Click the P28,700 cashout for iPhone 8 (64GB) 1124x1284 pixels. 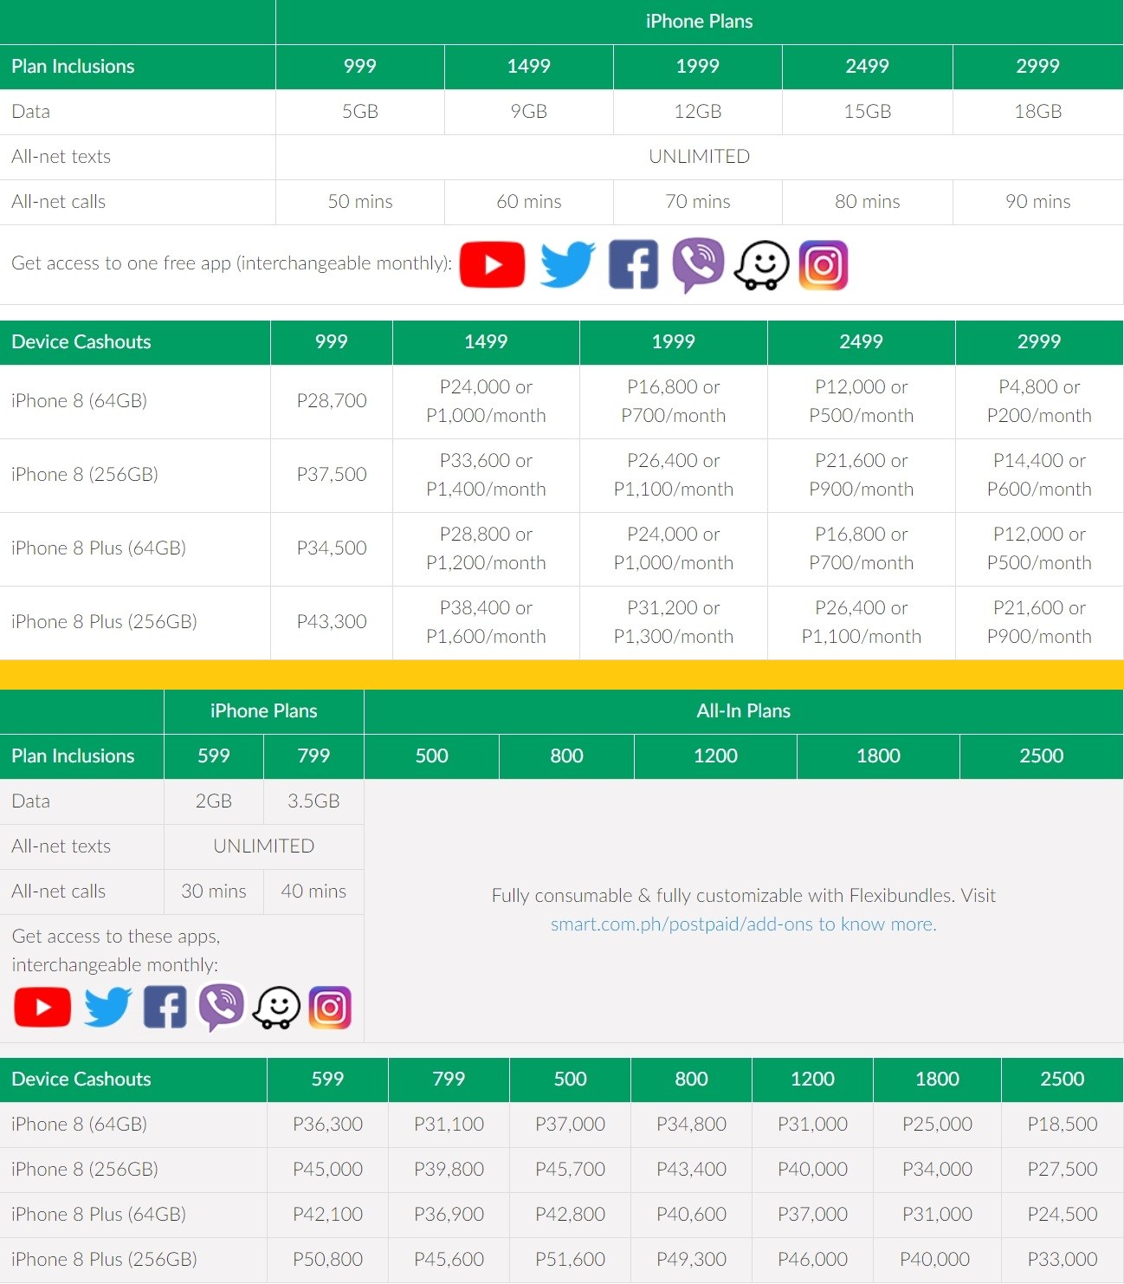[332, 401]
